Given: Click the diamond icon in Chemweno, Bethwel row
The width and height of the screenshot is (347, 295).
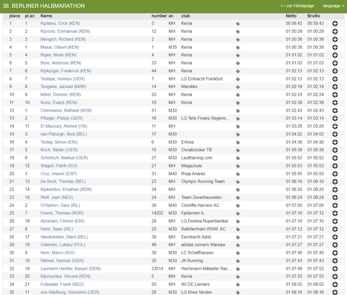Looking at the screenshot, I should (238, 111).
